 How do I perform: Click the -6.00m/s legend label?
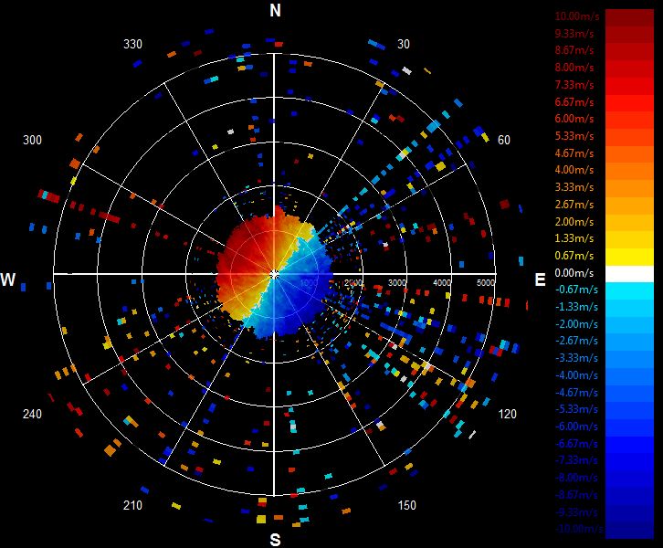coord(577,427)
